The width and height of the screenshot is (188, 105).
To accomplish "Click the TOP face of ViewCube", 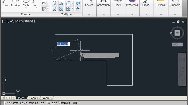I will (177, 33).
